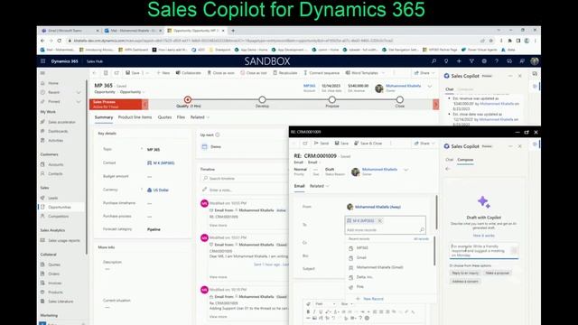Click Recalculate in the command bar

click(x=285, y=73)
